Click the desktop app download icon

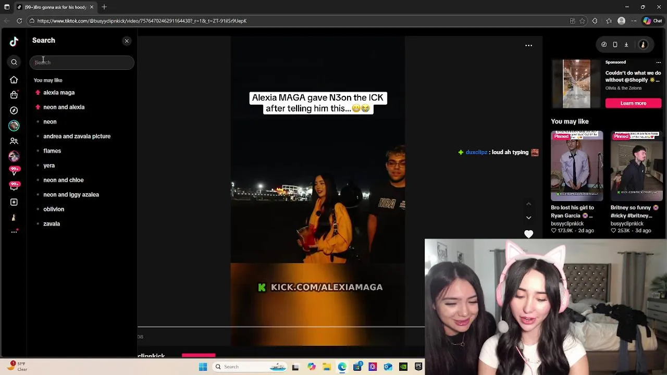pos(626,45)
